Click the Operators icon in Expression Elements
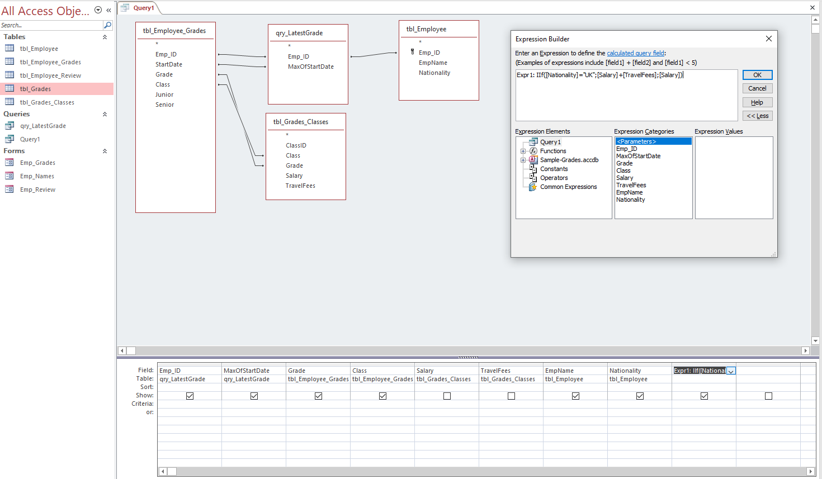This screenshot has width=822, height=479. click(x=533, y=178)
